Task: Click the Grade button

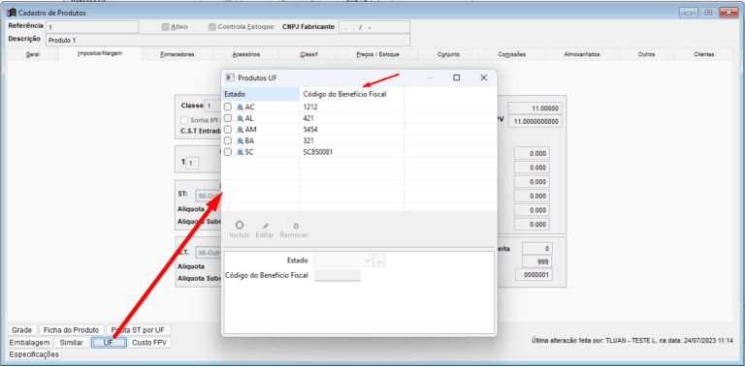Action: point(22,330)
